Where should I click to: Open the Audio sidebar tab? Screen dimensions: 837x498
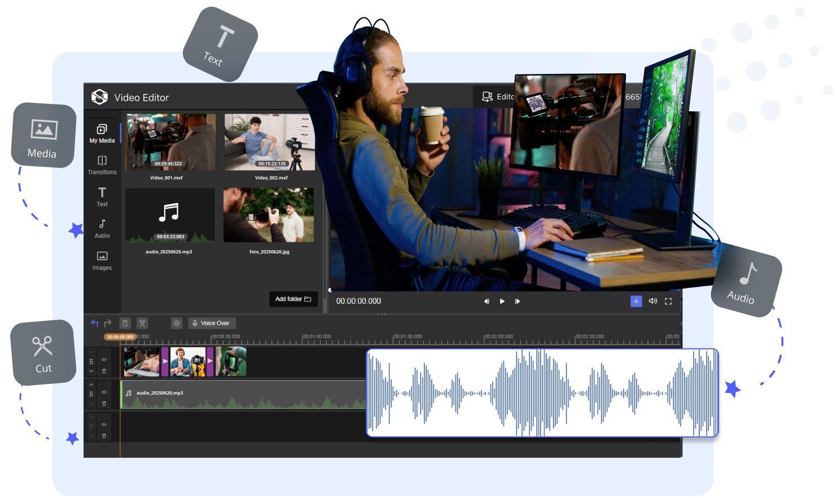(102, 229)
